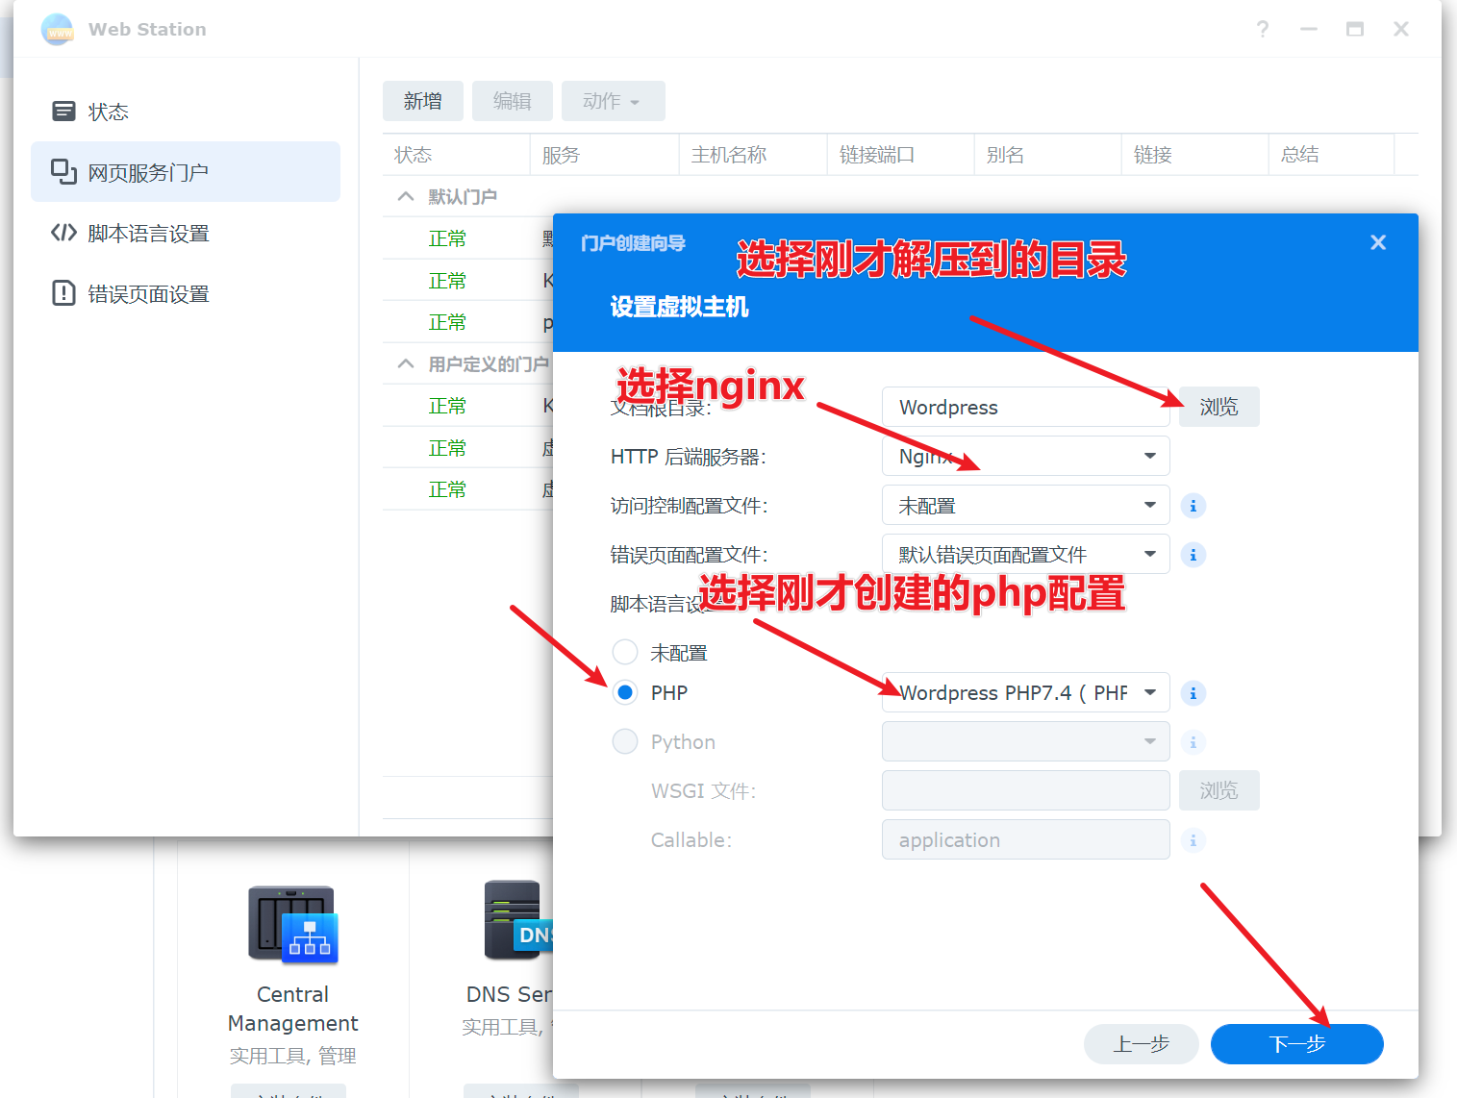Click the first 正常 status under 用户定义的门户
Screen dimensions: 1457x1098
click(x=447, y=406)
